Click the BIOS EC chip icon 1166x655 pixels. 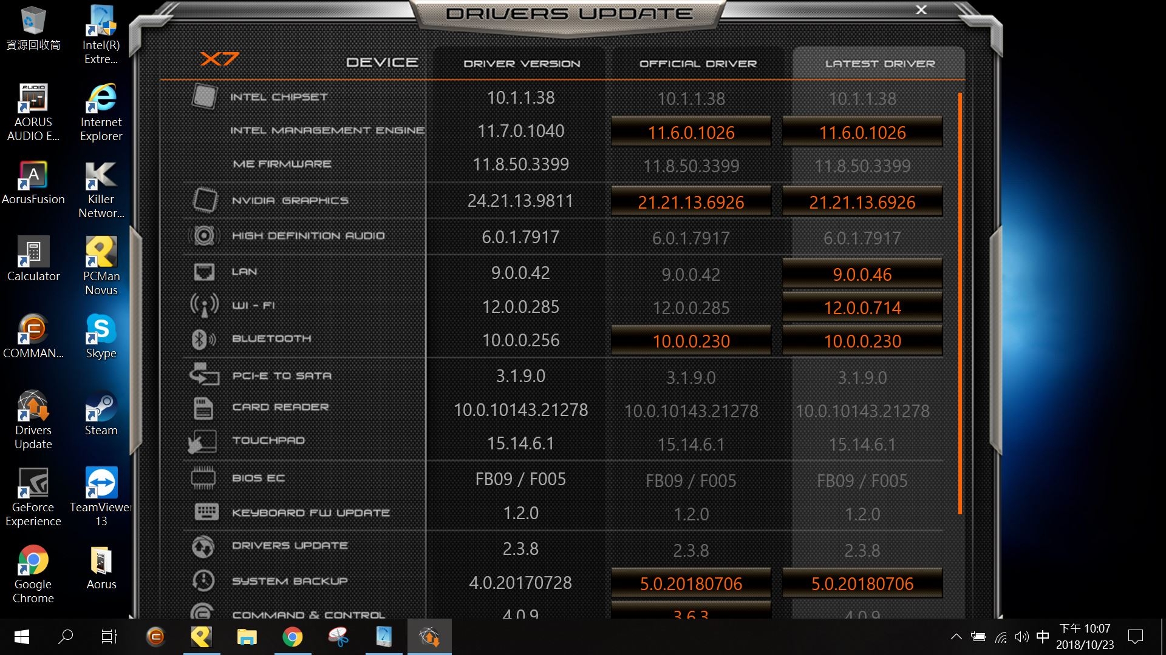[x=203, y=478]
